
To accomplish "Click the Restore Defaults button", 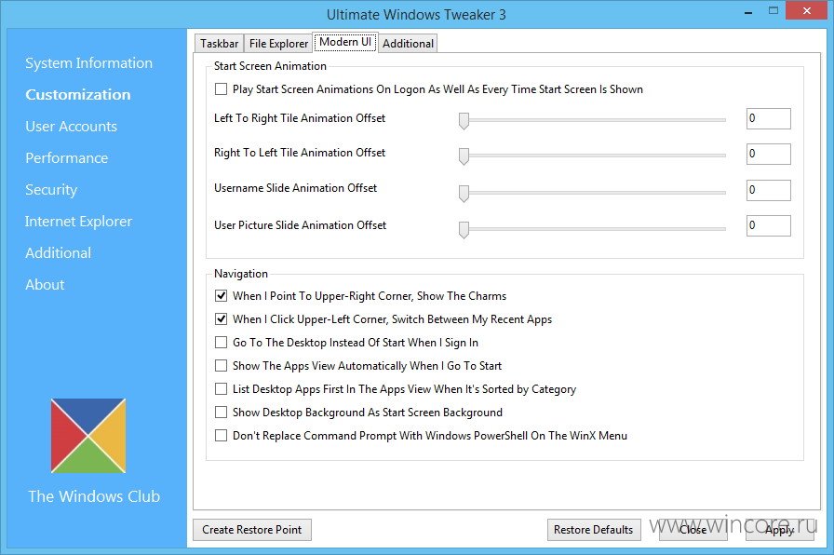I will pos(594,530).
